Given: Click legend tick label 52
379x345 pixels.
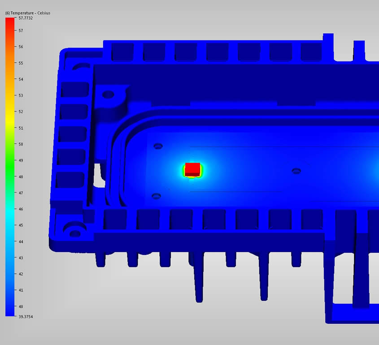Looking at the screenshot, I should tap(21, 112).
